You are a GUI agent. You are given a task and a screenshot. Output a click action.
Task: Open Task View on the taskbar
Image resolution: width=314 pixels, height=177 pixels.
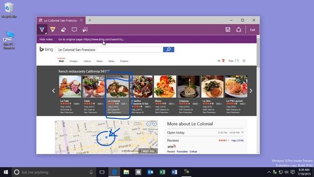(x=102, y=172)
